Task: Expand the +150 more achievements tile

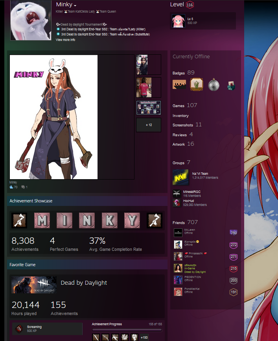Action: [144, 337]
